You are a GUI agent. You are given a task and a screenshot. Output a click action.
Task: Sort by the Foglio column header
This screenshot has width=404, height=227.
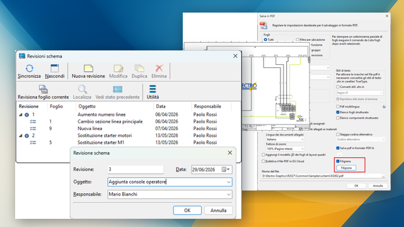[57, 106]
